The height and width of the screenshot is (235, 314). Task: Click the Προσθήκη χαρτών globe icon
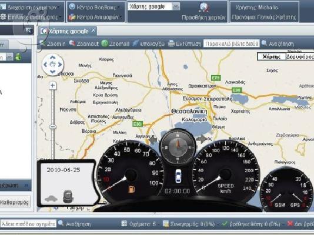coord(204,7)
